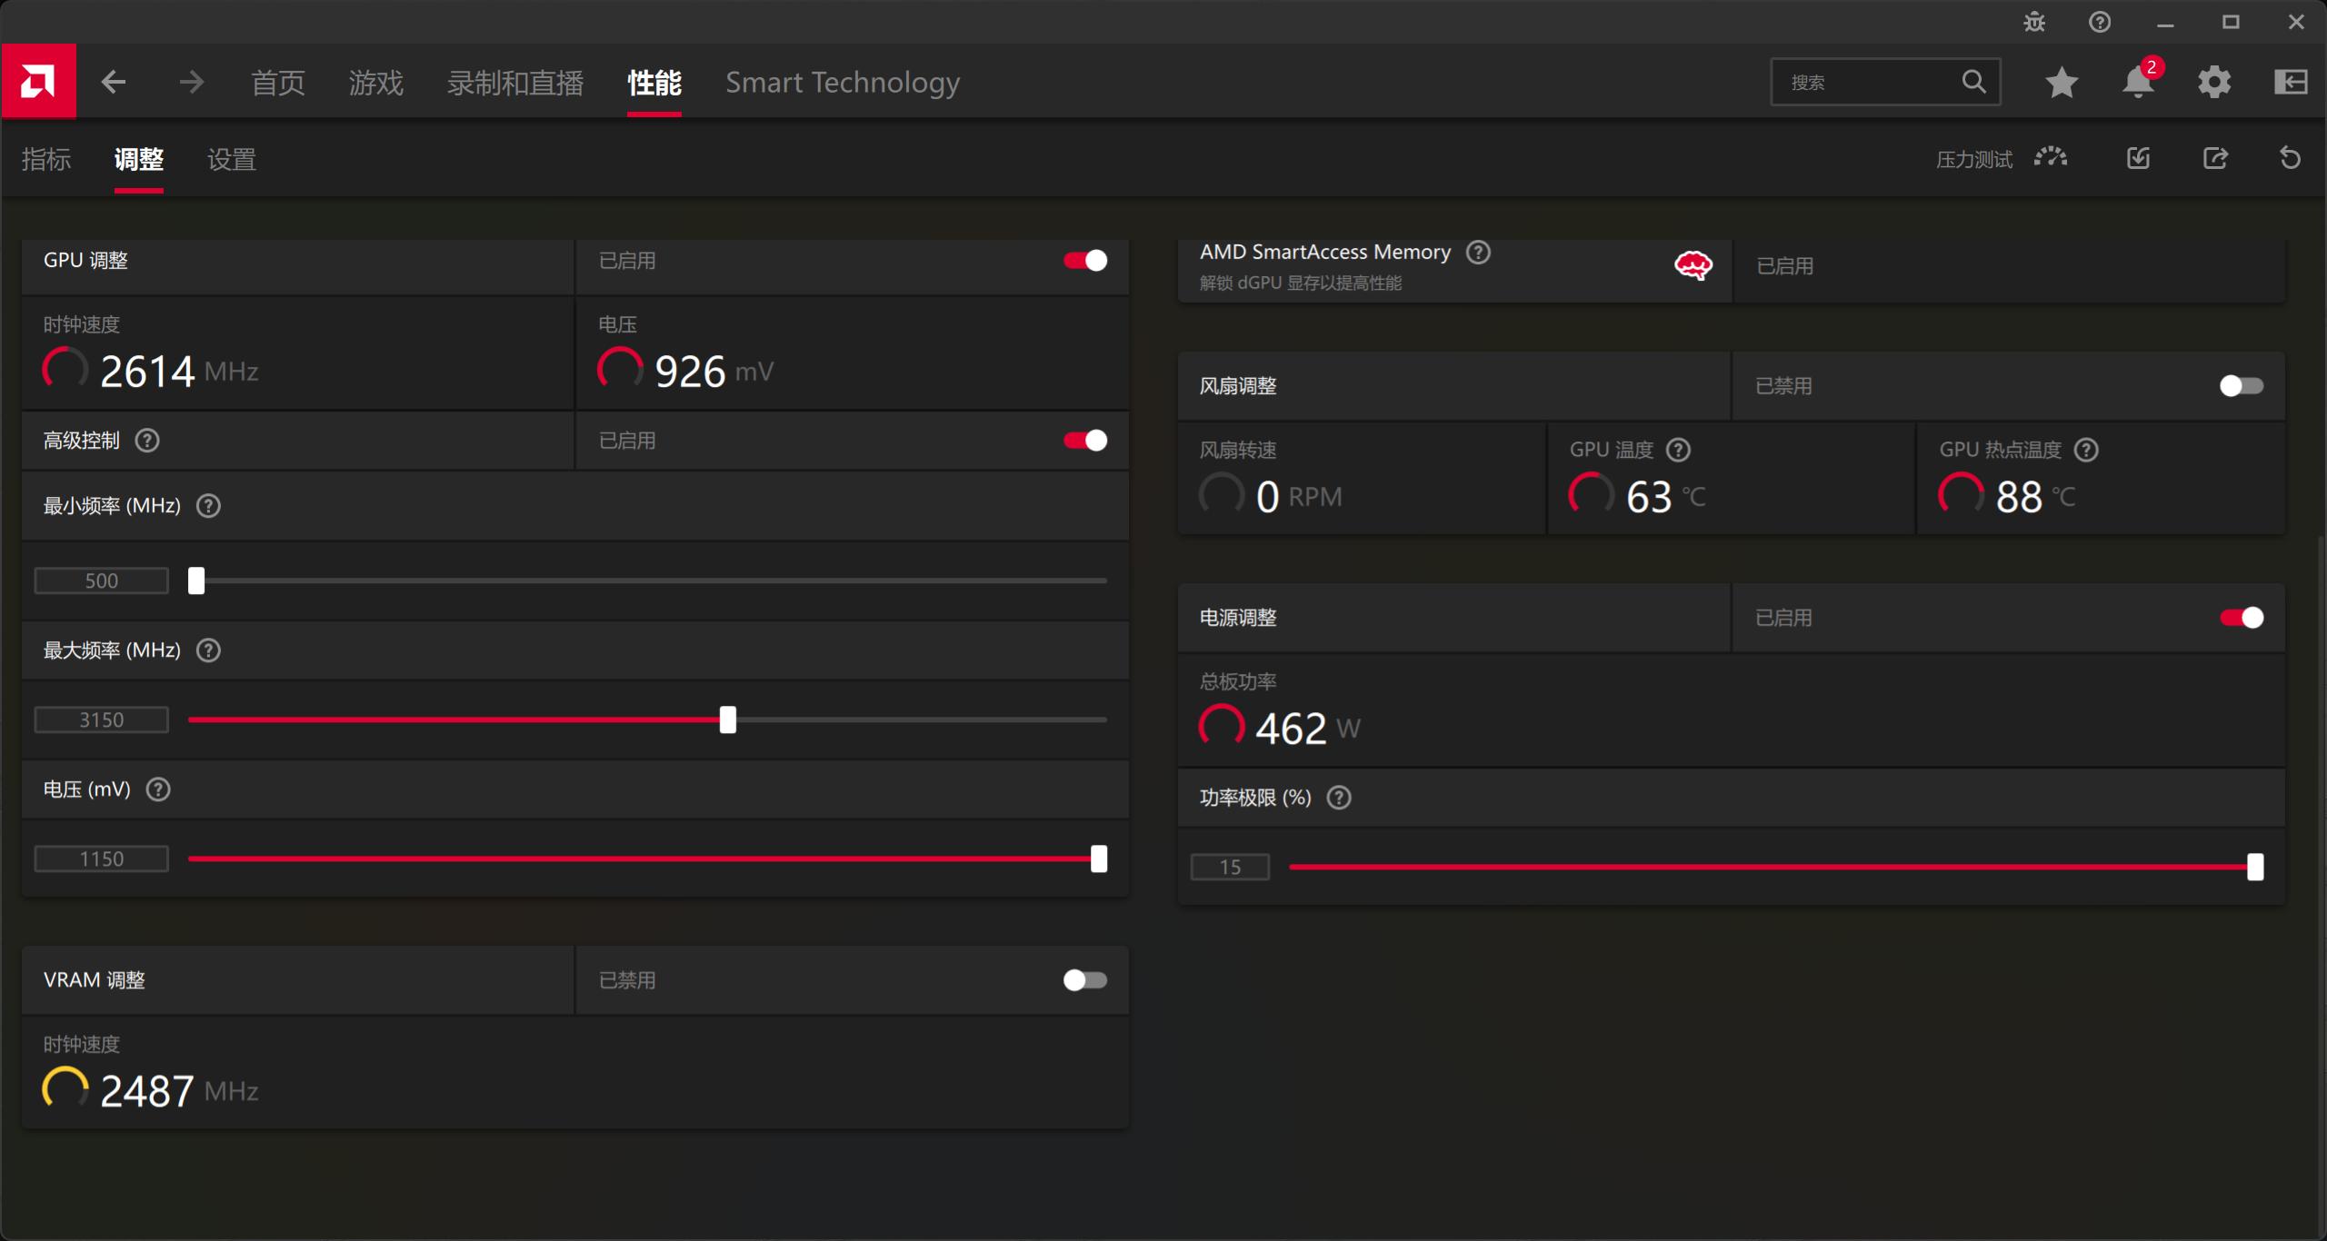Viewport: 2327px width, 1241px height.
Task: Open the 游戏 menu tab
Action: (375, 83)
